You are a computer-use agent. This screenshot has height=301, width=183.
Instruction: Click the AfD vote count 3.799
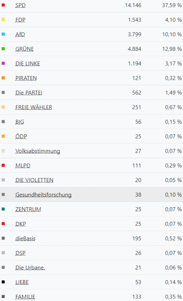[134, 34]
